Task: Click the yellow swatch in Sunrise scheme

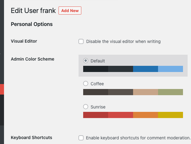Action: (170, 115)
